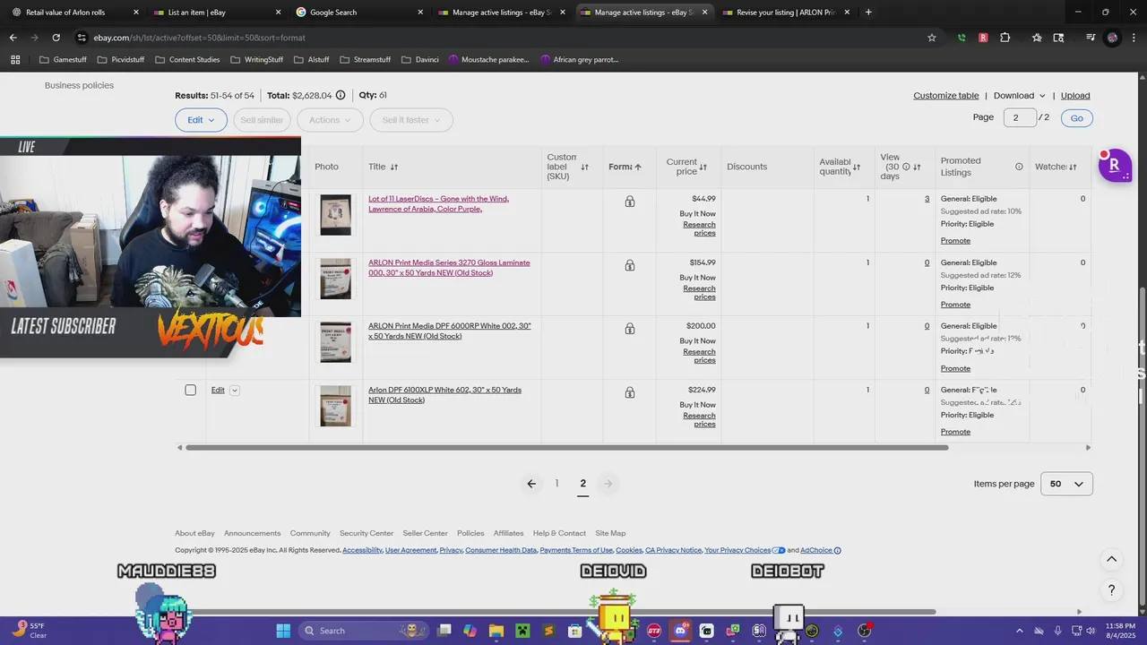The height and width of the screenshot is (645, 1147).
Task: Click the Customize table link
Action: coord(946,96)
